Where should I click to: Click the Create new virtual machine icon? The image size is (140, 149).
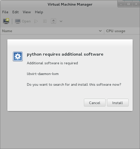click(x=6, y=21)
